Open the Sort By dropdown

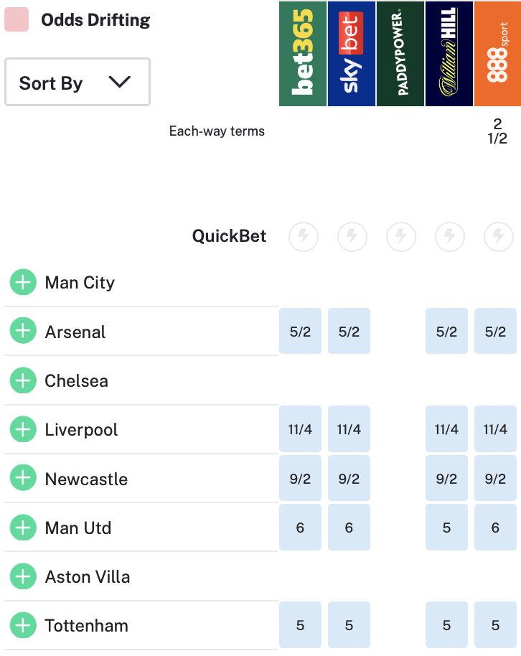tap(78, 83)
